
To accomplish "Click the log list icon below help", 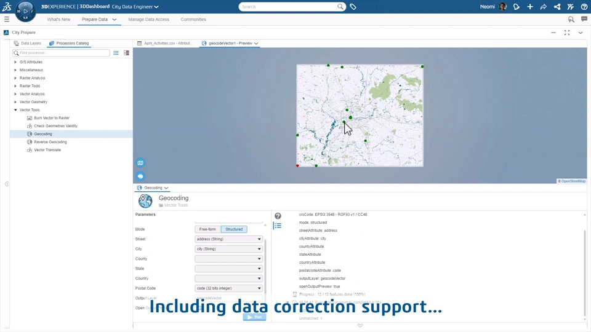I will click(278, 226).
